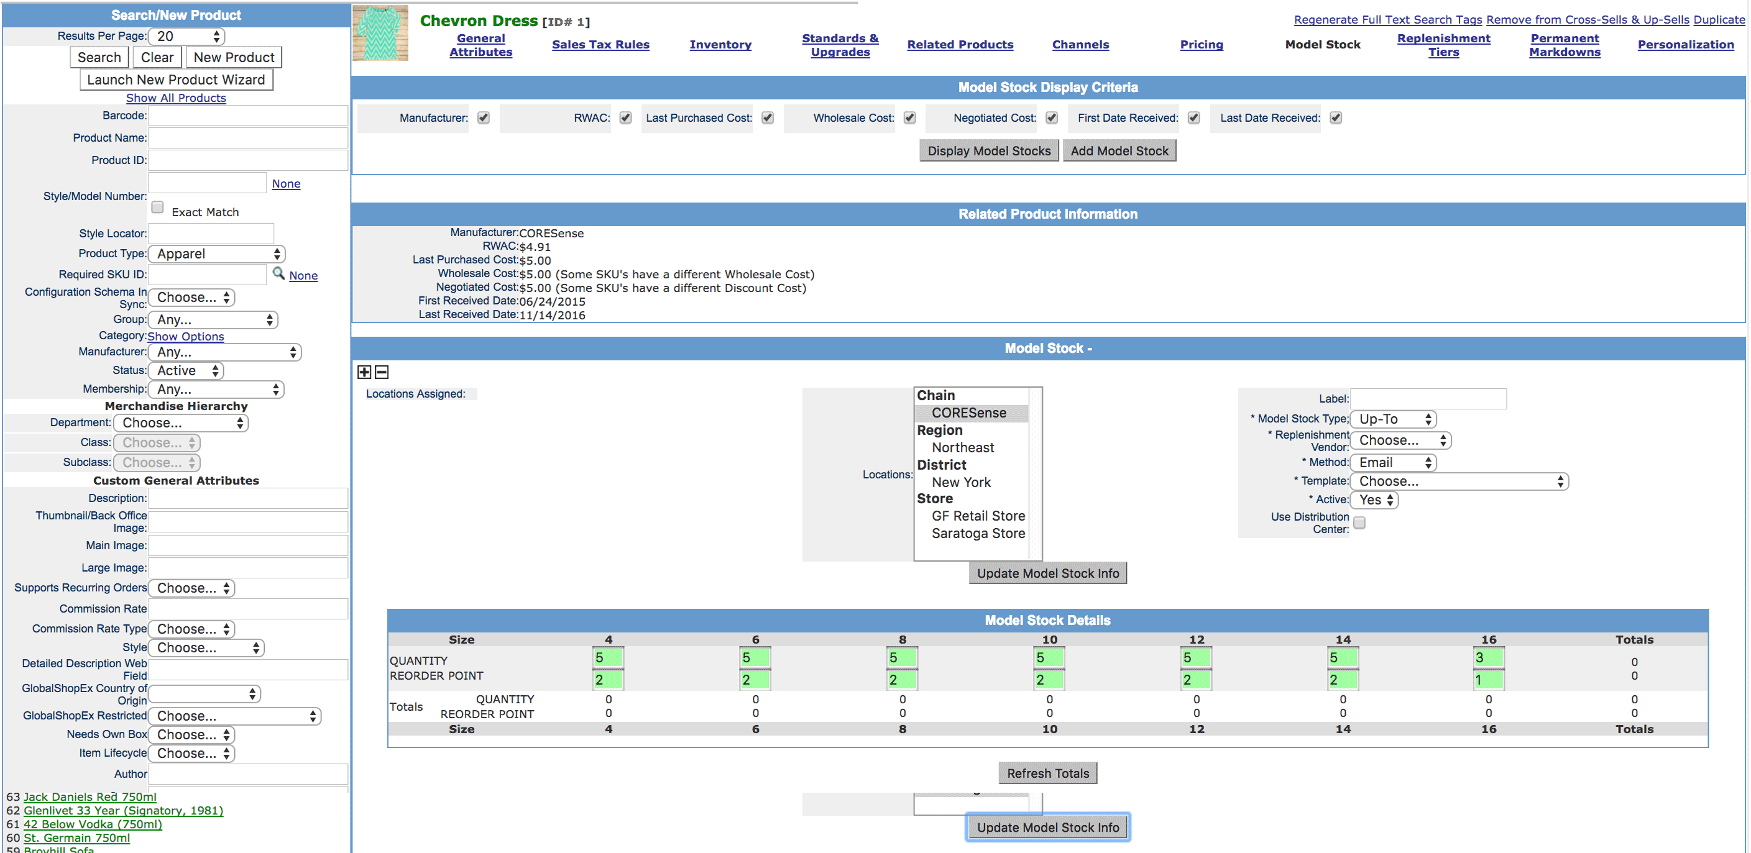
Task: Open the Membership Any dropdown
Action: click(216, 390)
